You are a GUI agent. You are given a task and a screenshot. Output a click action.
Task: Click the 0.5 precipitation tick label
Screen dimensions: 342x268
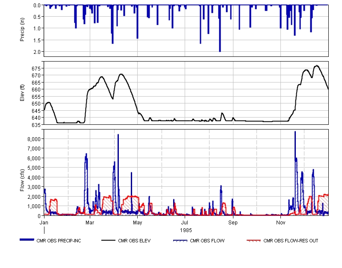tap(37, 17)
